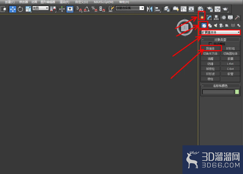Click the 胶囊 object button

[x=230, y=59]
